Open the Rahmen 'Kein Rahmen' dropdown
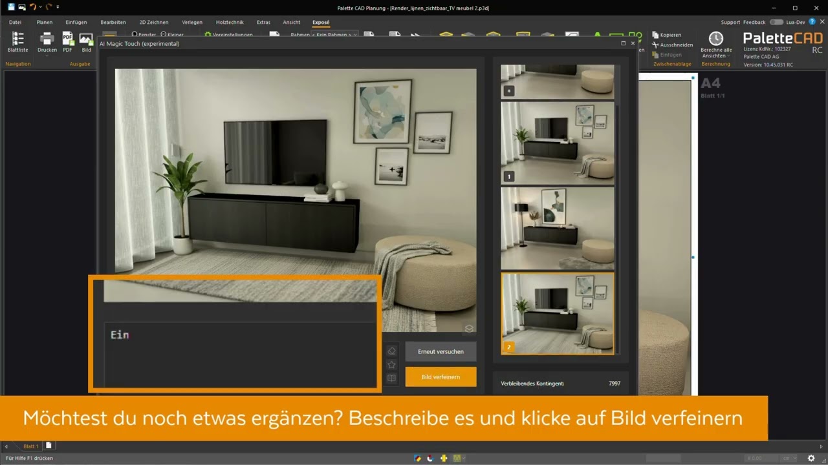Viewport: 828px width, 465px height. (334, 34)
